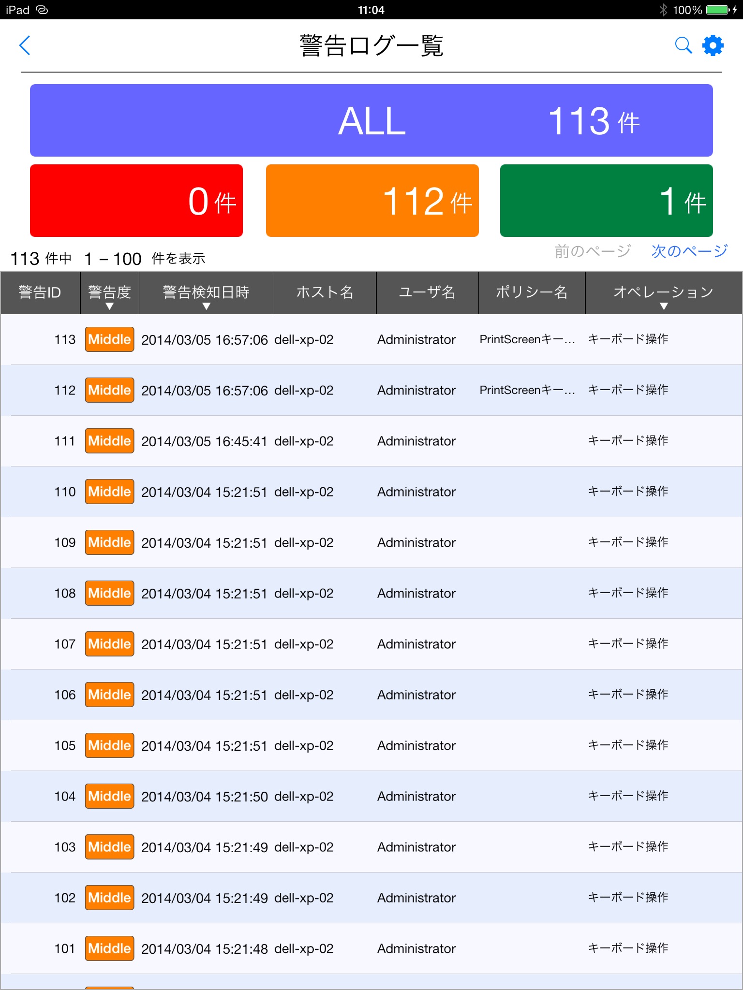Image resolution: width=743 pixels, height=990 pixels.
Task: Go to 次のページ link
Action: point(689,251)
